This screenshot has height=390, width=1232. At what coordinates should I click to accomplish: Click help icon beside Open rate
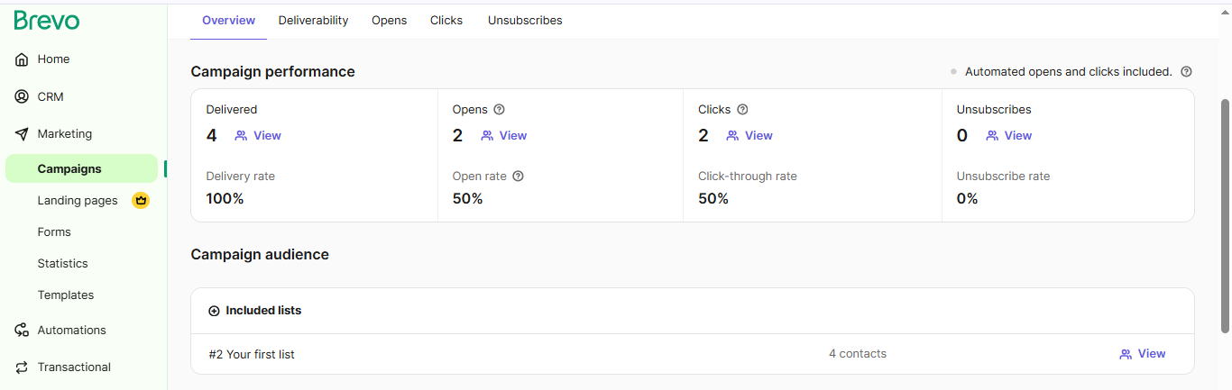coord(518,177)
